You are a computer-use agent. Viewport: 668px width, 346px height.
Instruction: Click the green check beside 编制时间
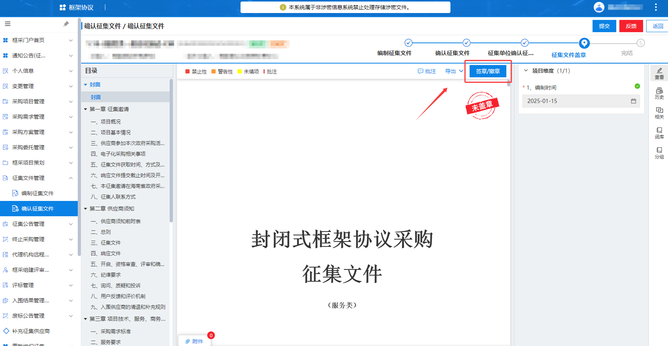point(637,86)
